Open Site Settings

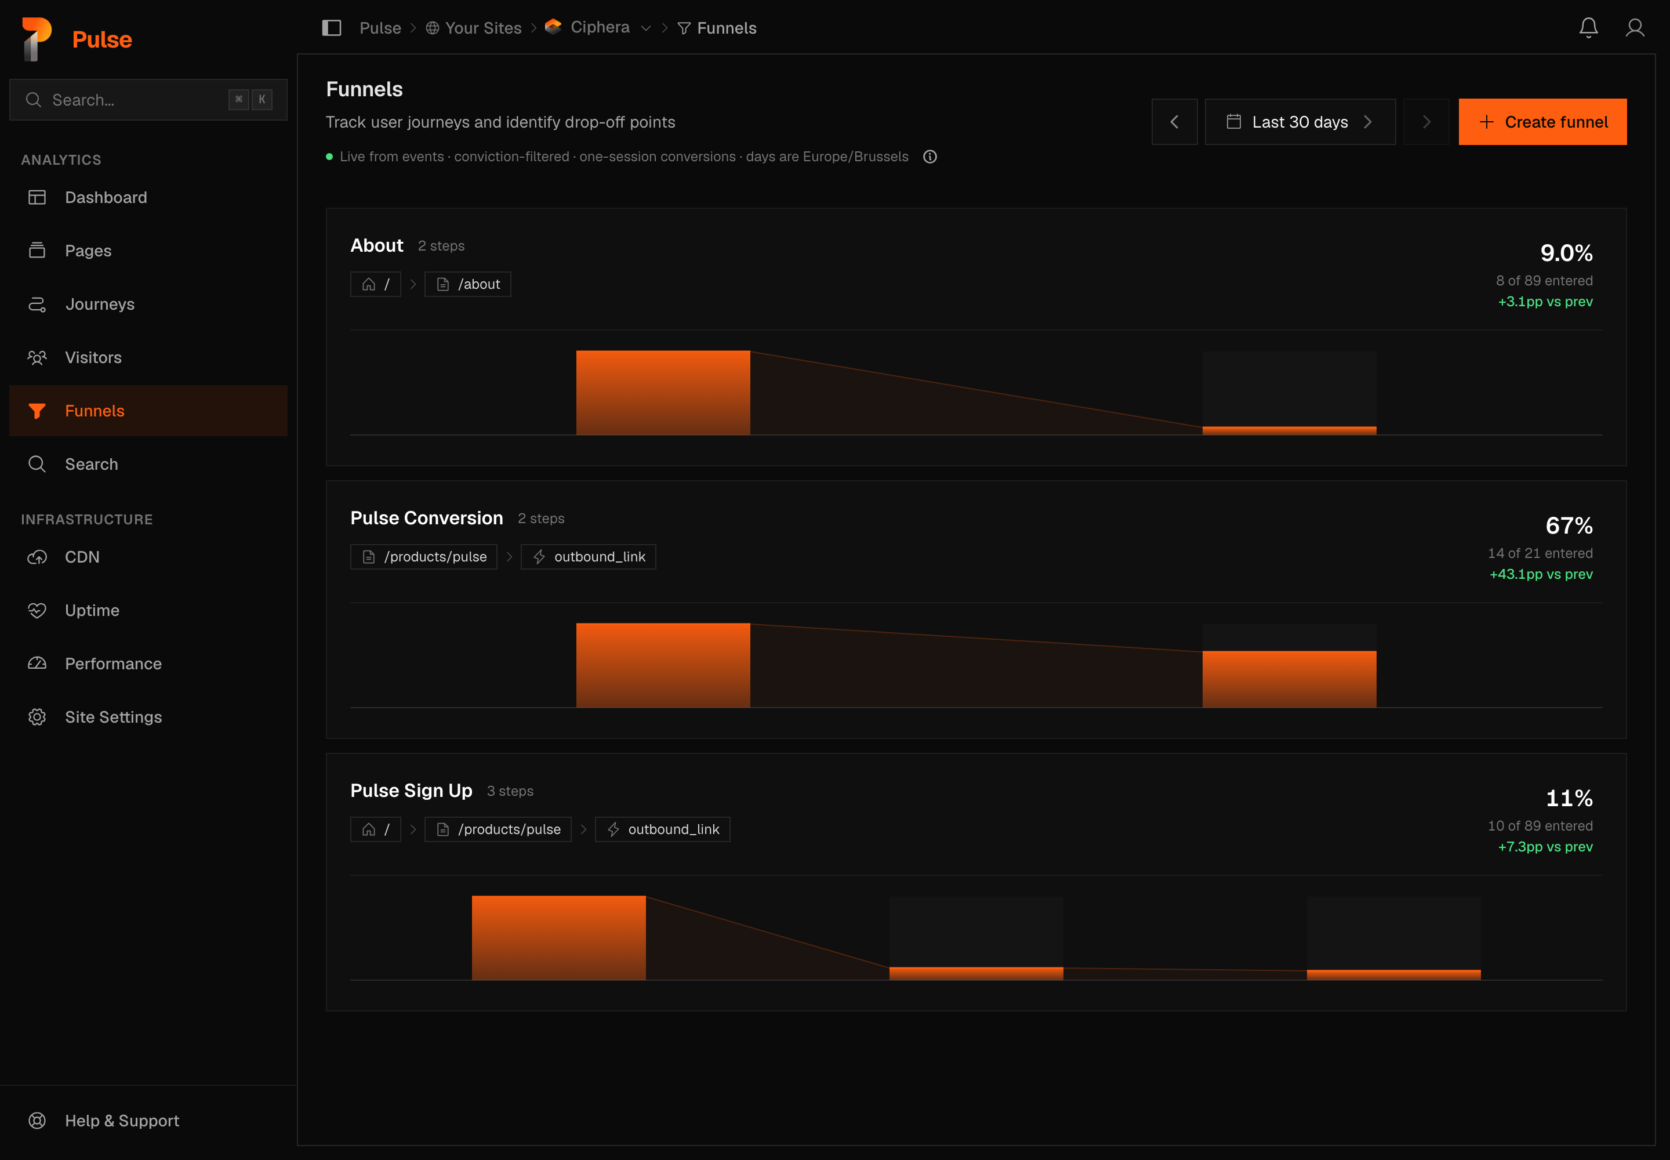(148, 717)
